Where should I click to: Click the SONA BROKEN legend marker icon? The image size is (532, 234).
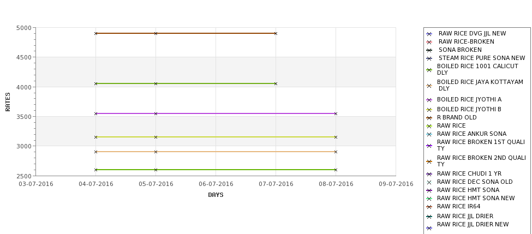click(429, 50)
